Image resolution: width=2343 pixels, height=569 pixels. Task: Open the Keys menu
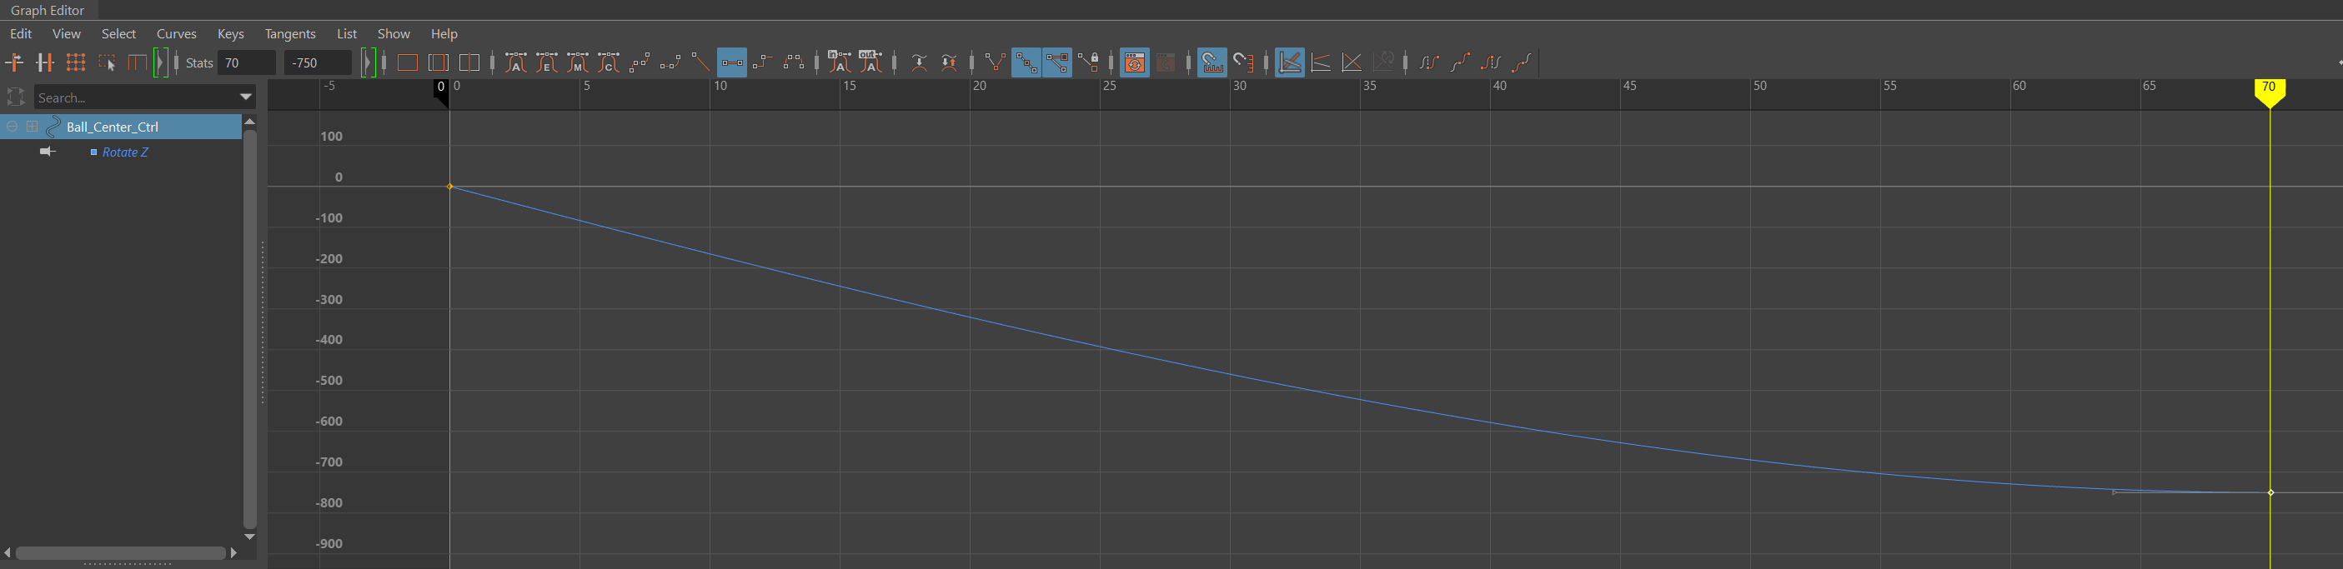[x=231, y=33]
